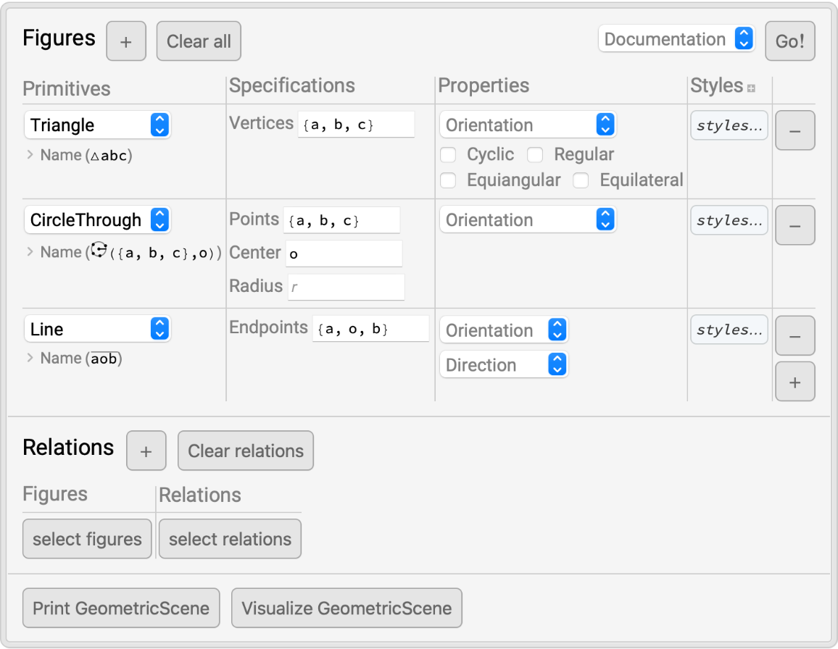
Task: Remove the CircleThrough figure row
Action: click(x=795, y=225)
